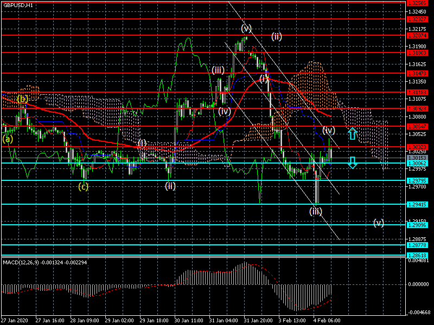Viewport: 434px width, 325px height.
Task: Click the 28 Jan 09:00 time axis label
Action: [x=85, y=321]
